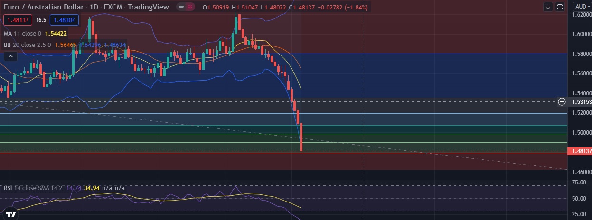Image resolution: width=592 pixels, height=220 pixels.
Task: Click the TradingView logo icon
Action: tap(11, 214)
